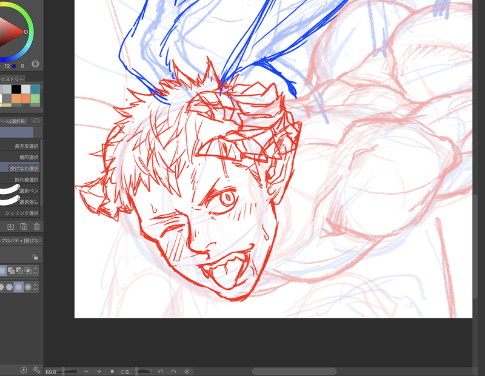Image resolution: width=485 pixels, height=376 pixels.
Task: Open the ツールプロパティ tool property tab
Action: click(21, 240)
